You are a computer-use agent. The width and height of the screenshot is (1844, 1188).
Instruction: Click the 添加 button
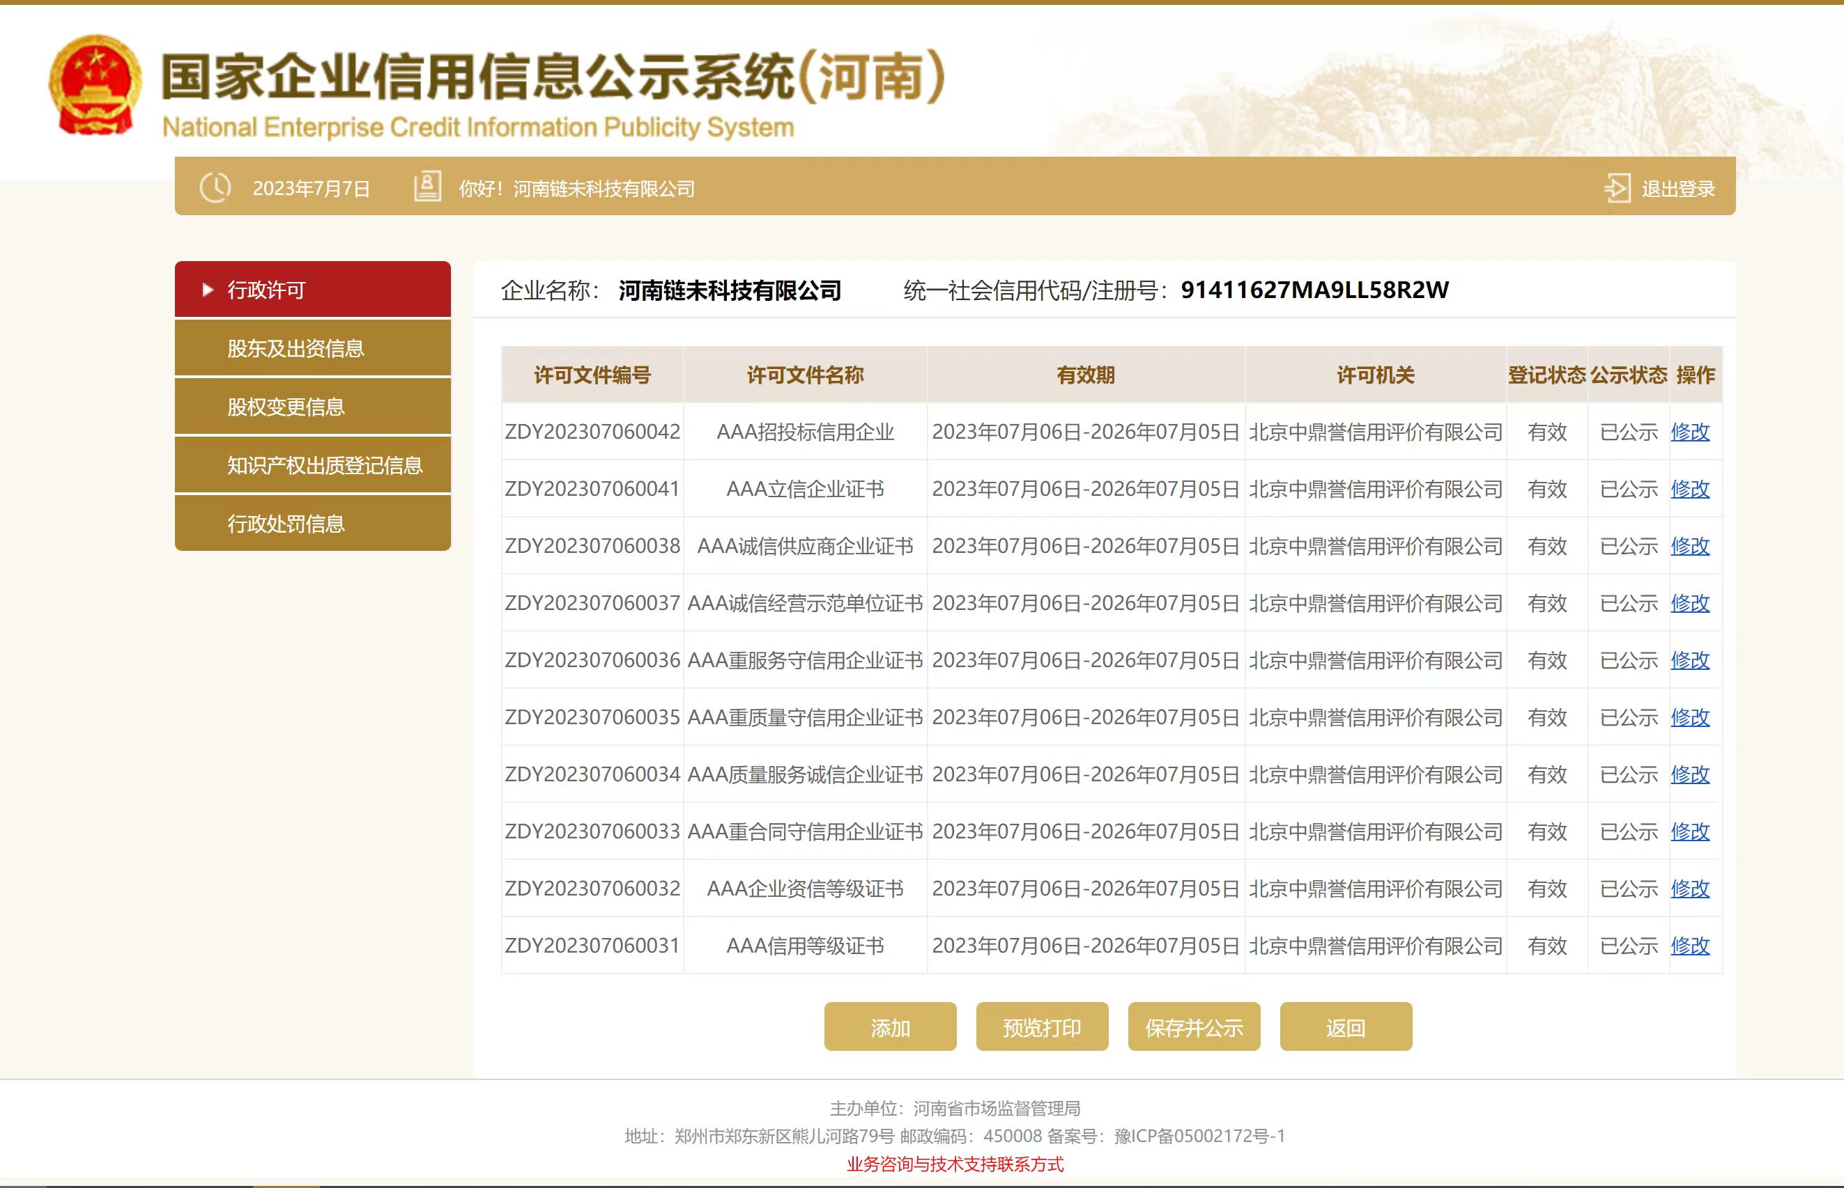[x=890, y=1026]
